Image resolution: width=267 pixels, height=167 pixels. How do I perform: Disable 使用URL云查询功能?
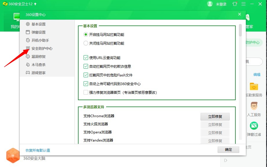coord(86,58)
